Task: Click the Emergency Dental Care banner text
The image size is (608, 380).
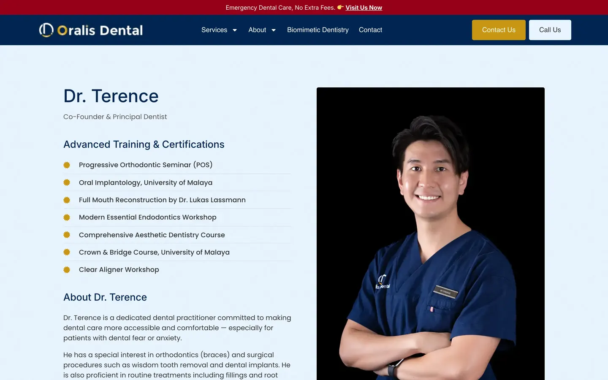Action: pos(280,8)
